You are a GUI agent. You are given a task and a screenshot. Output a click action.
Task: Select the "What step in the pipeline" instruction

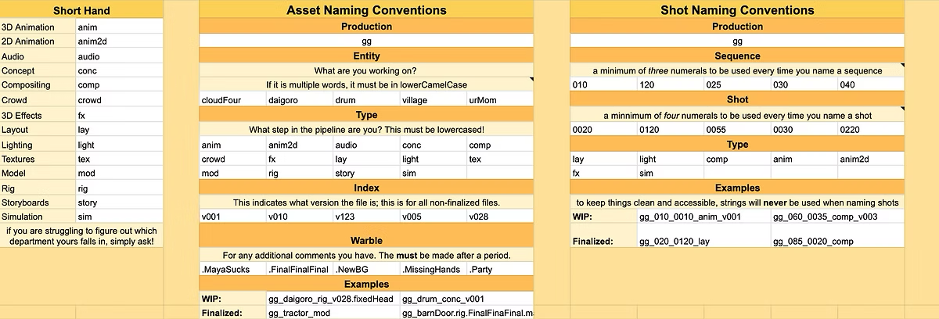[x=366, y=129]
